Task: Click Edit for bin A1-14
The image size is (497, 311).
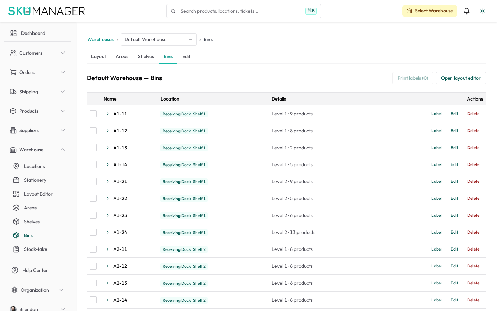Action: click(x=455, y=164)
